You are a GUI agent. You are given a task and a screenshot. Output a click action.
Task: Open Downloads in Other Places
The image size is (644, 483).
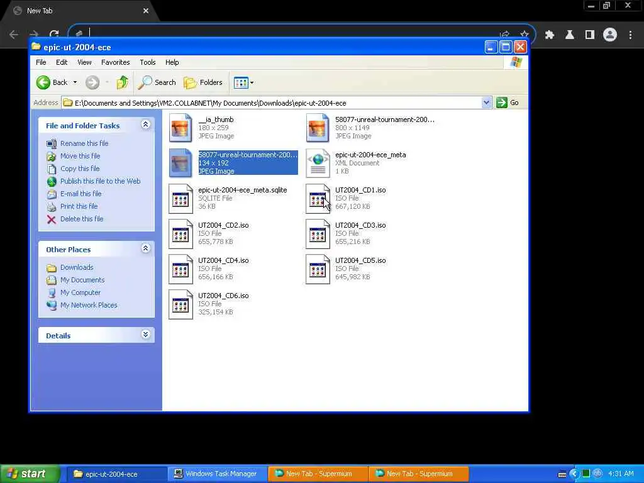[77, 267]
